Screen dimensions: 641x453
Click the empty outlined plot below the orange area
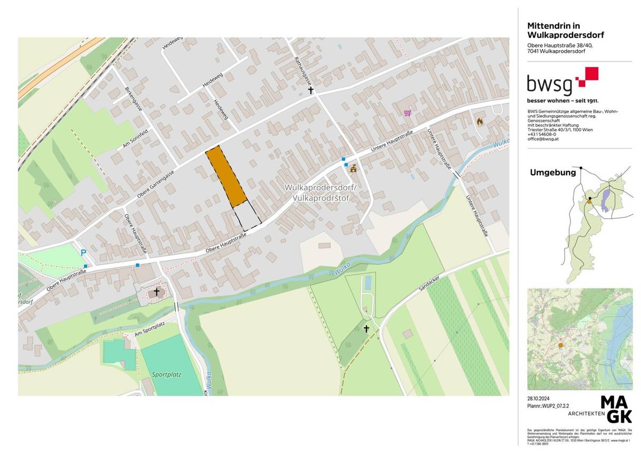click(247, 215)
